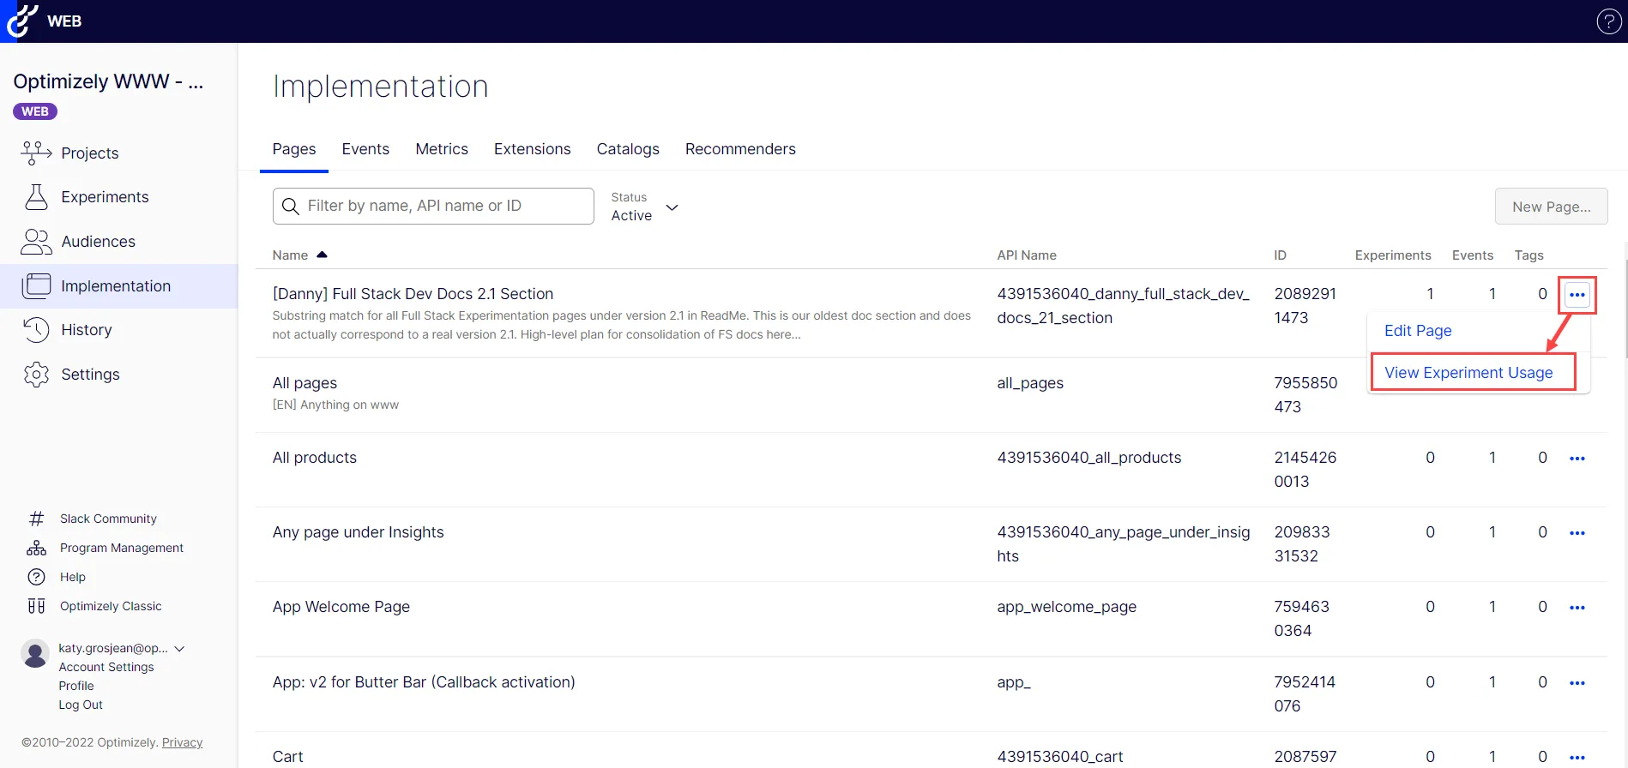
Task: Switch to the Catalogs tab
Action: 628,149
